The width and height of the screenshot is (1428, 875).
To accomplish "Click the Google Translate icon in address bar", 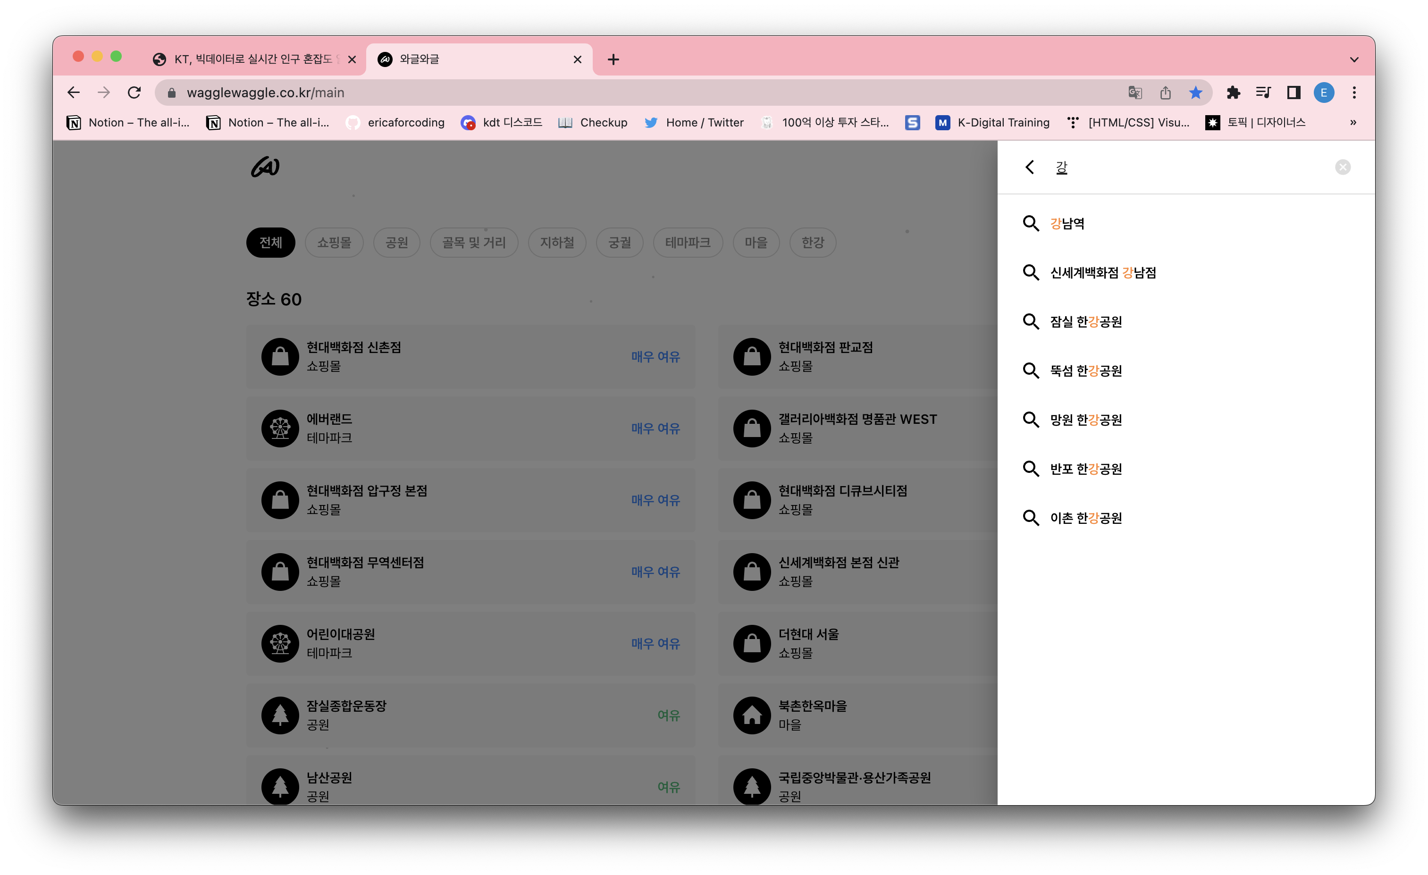I will coord(1135,93).
